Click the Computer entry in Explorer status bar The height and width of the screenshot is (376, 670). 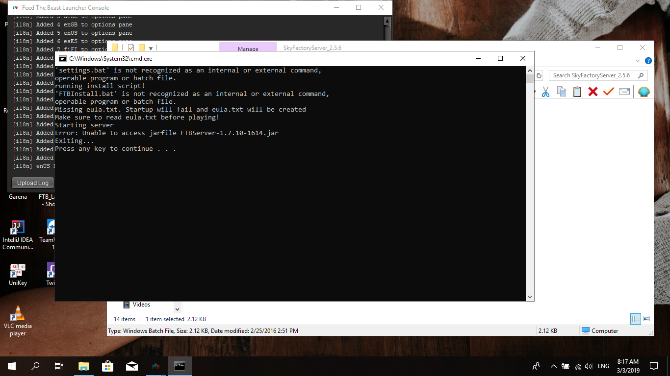[x=599, y=331]
